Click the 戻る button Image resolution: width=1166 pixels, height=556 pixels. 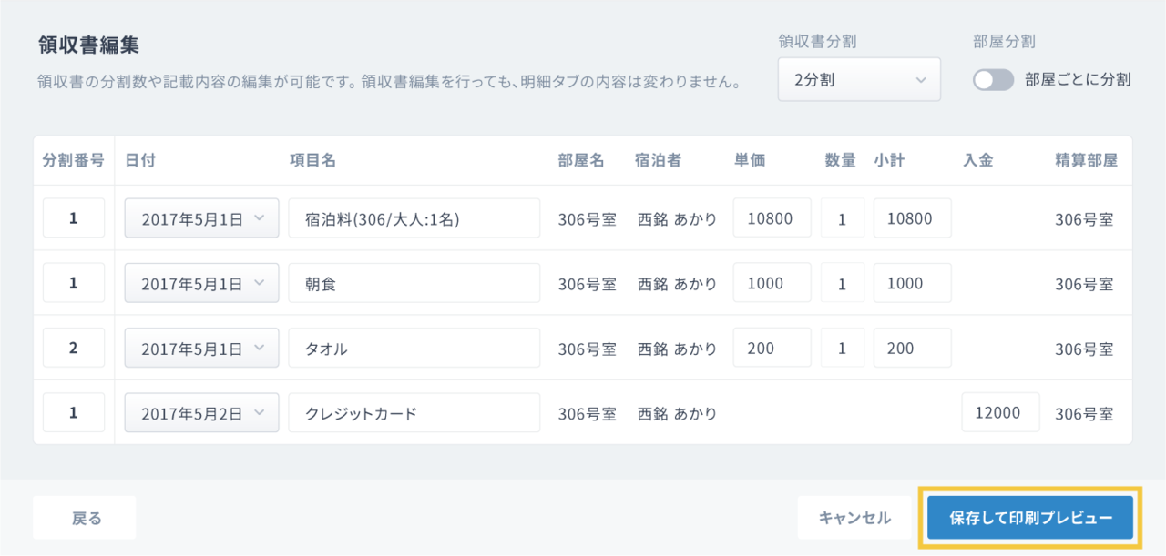click(85, 518)
